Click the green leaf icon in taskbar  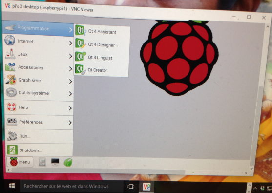pyautogui.click(x=68, y=162)
